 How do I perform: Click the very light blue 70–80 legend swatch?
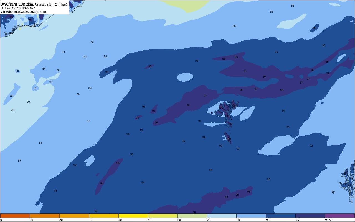coord(222,216)
